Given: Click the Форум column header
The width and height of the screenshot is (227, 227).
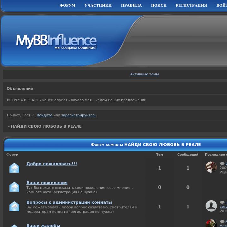Looking at the screenshot, I should 12,154.
